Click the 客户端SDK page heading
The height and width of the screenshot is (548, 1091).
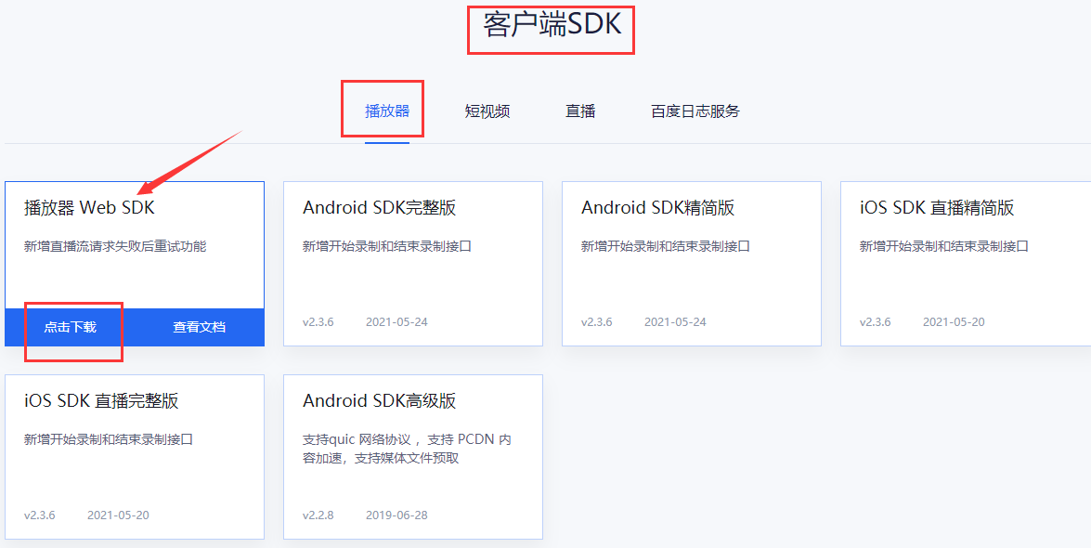[551, 27]
